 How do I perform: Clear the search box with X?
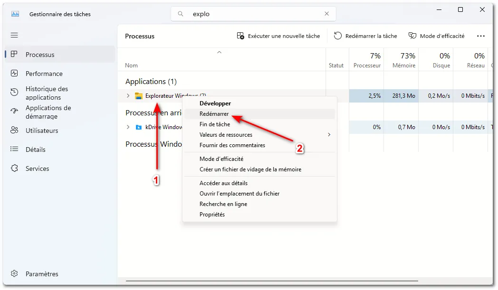point(326,14)
